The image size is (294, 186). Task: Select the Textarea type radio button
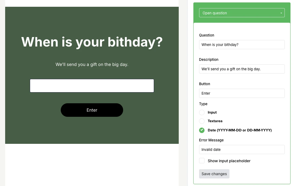(x=202, y=121)
